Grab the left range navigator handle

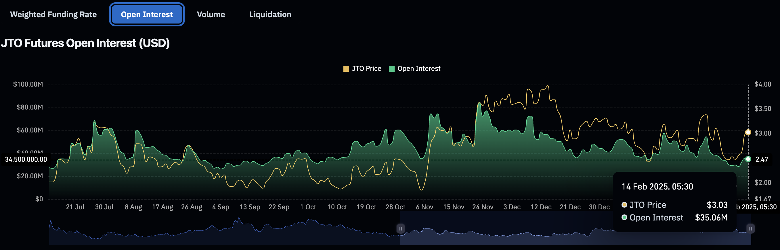click(400, 228)
